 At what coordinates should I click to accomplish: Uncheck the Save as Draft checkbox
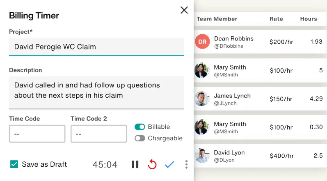pyautogui.click(x=14, y=164)
